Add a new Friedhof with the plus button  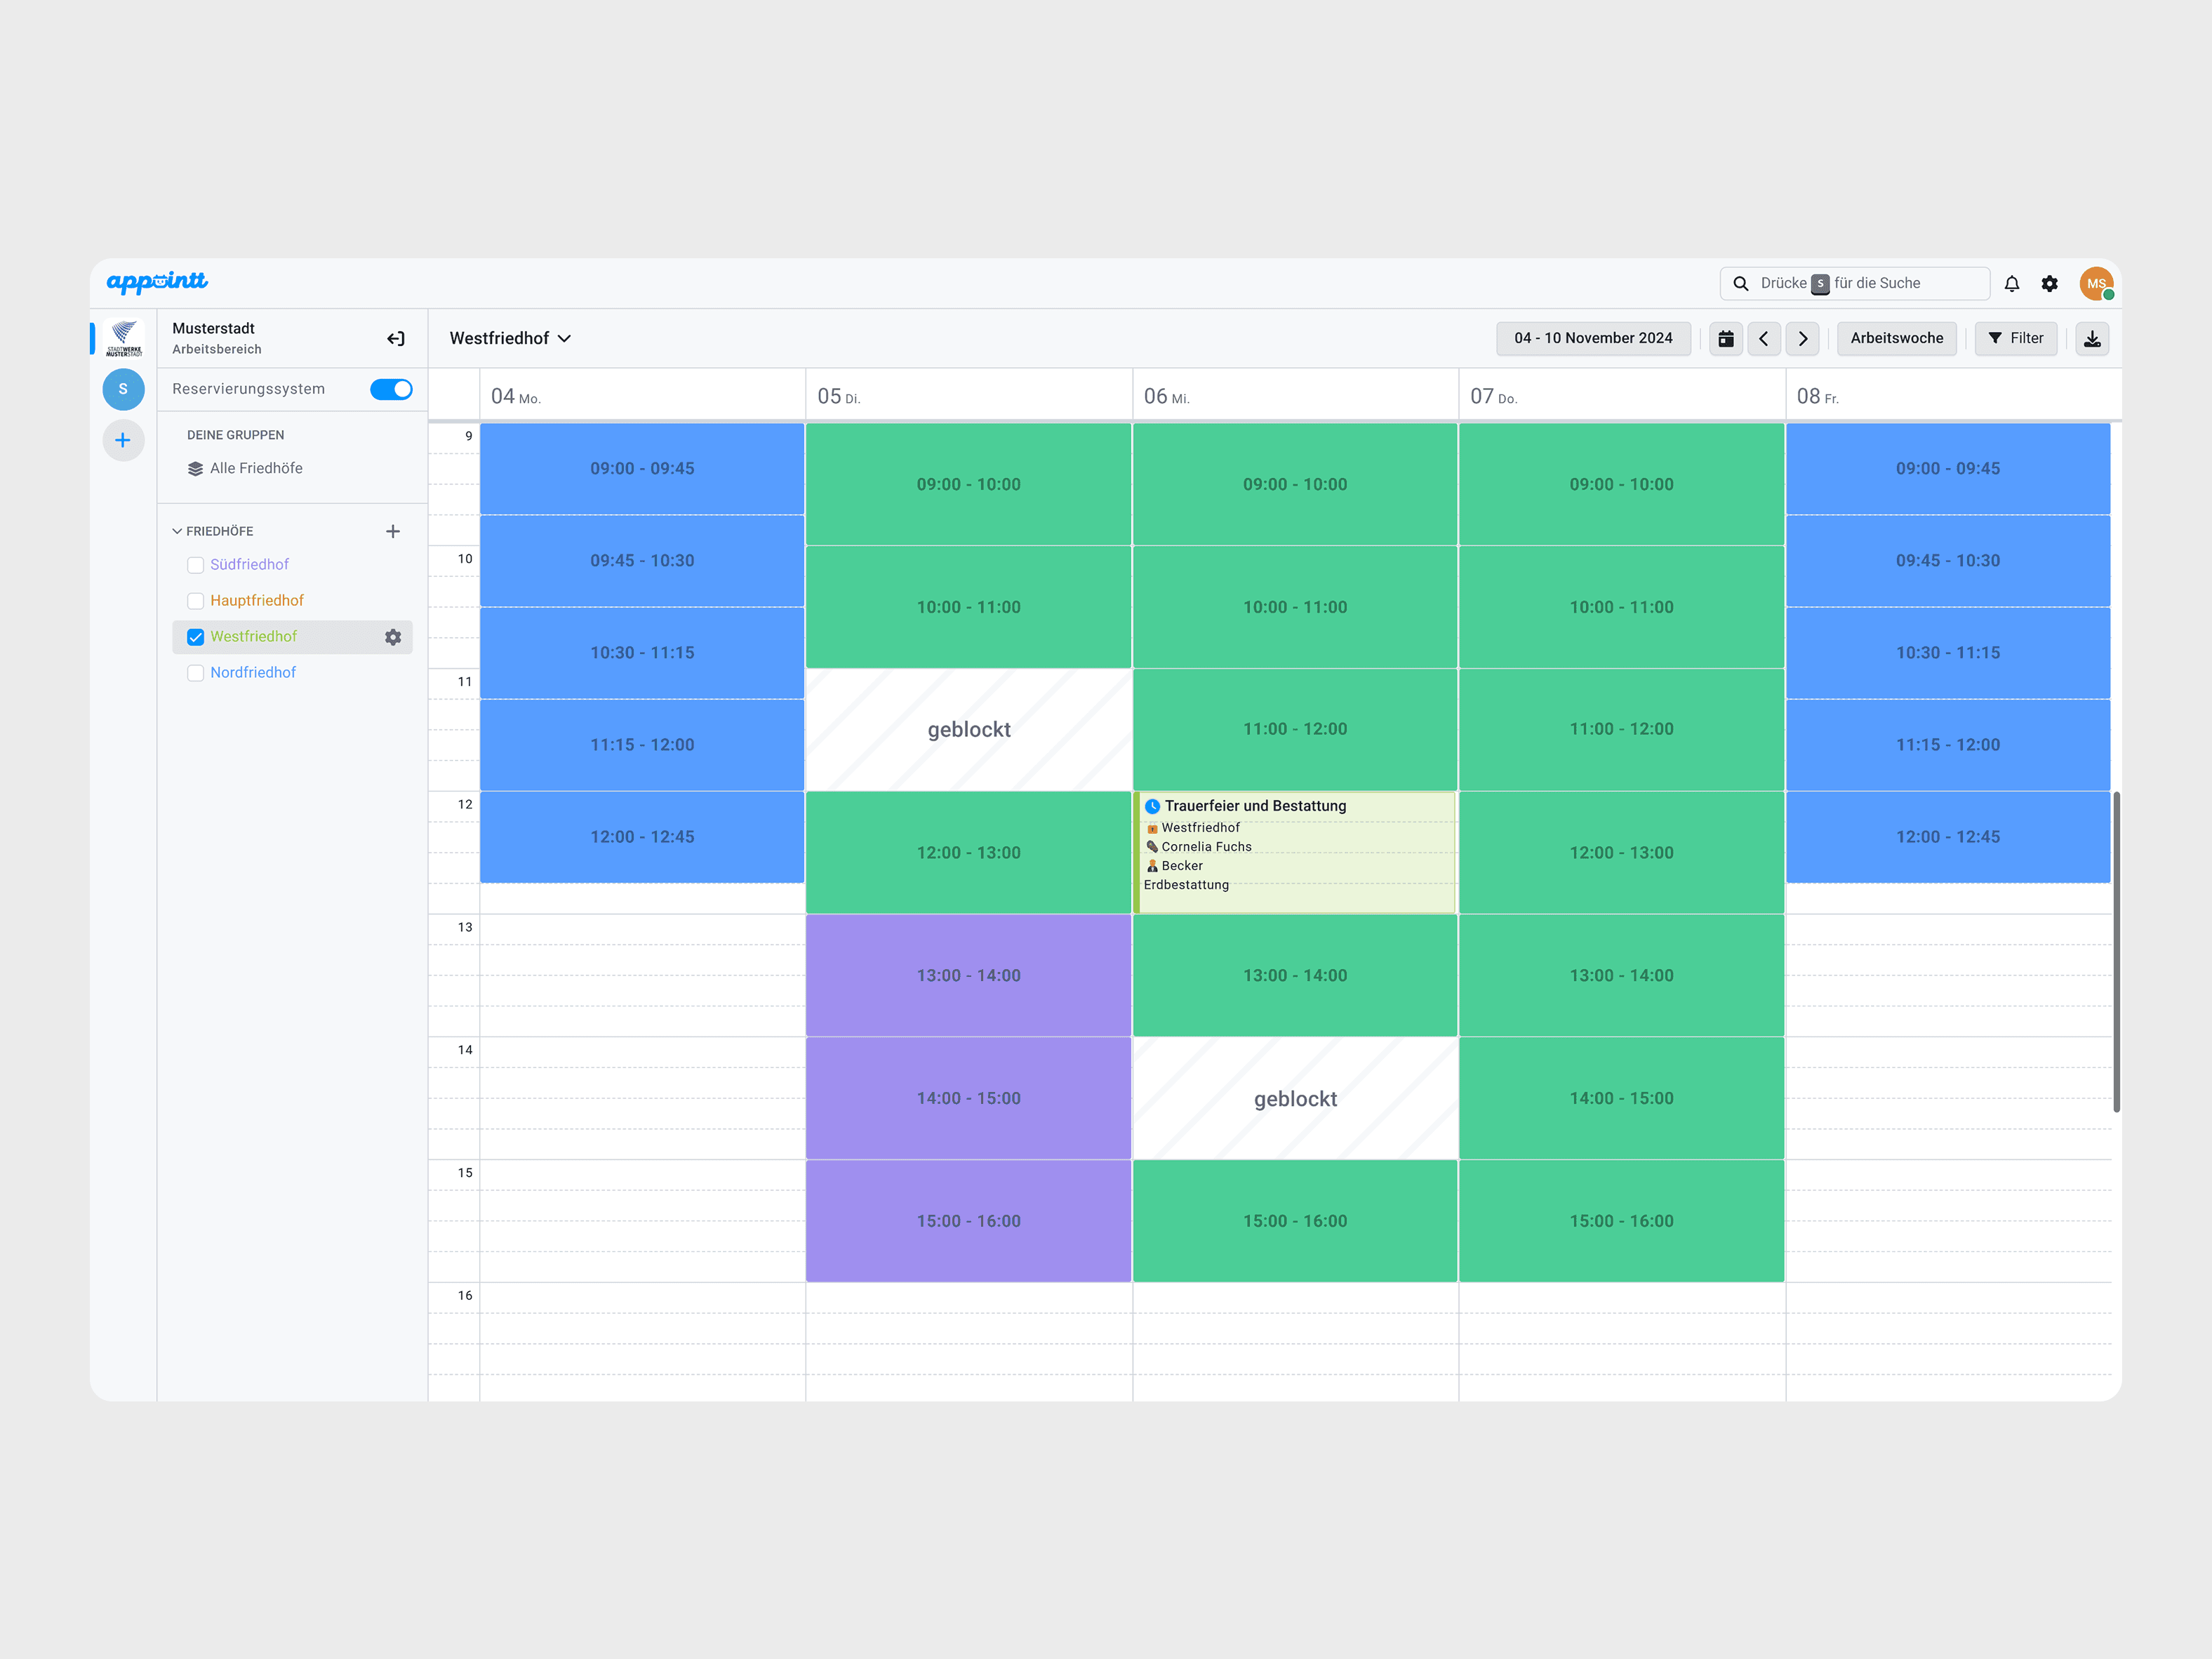coord(393,531)
